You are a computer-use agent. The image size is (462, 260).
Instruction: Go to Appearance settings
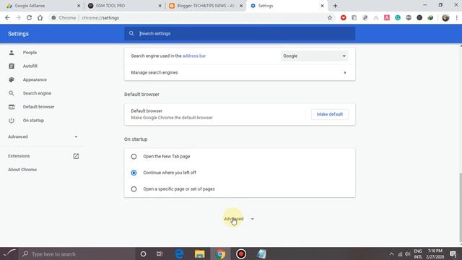[x=35, y=79]
